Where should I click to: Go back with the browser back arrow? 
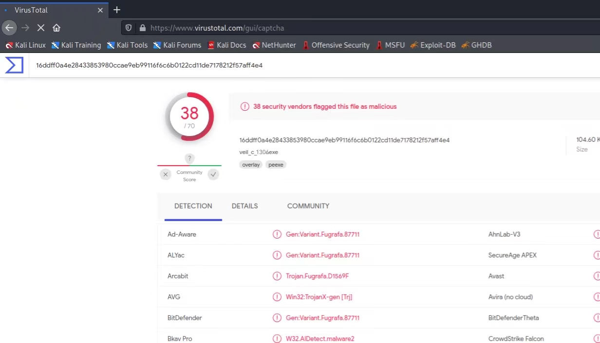[9, 28]
